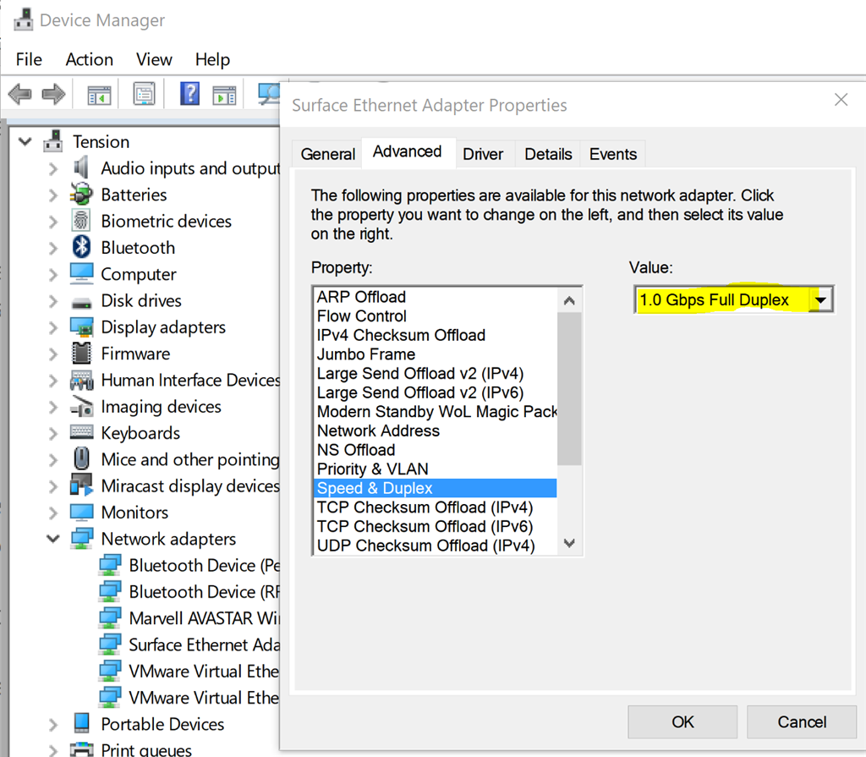Expand the Batteries node
This screenshot has width=866, height=757.
[x=53, y=195]
